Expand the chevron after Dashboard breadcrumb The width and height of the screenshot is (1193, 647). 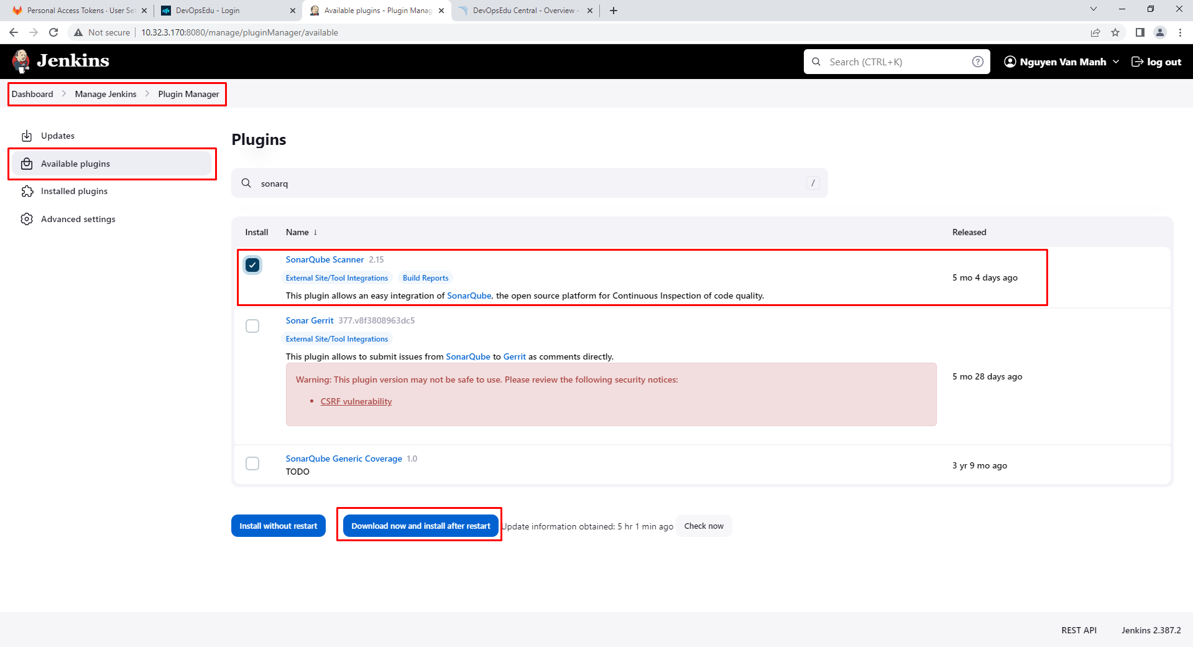point(63,94)
